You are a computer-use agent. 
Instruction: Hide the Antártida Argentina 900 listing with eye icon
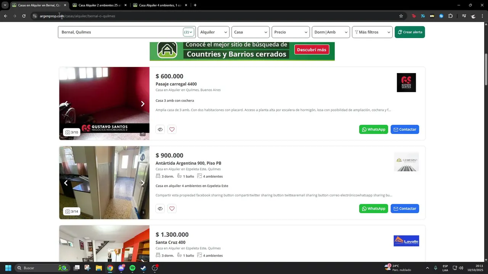click(160, 209)
